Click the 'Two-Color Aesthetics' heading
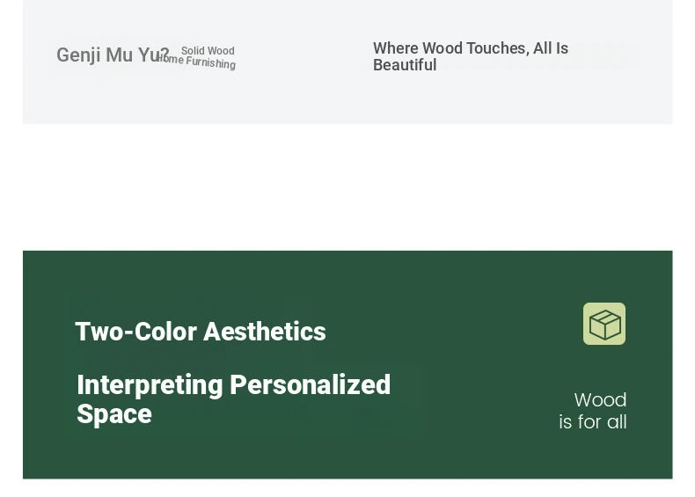The image size is (695, 497). (201, 331)
